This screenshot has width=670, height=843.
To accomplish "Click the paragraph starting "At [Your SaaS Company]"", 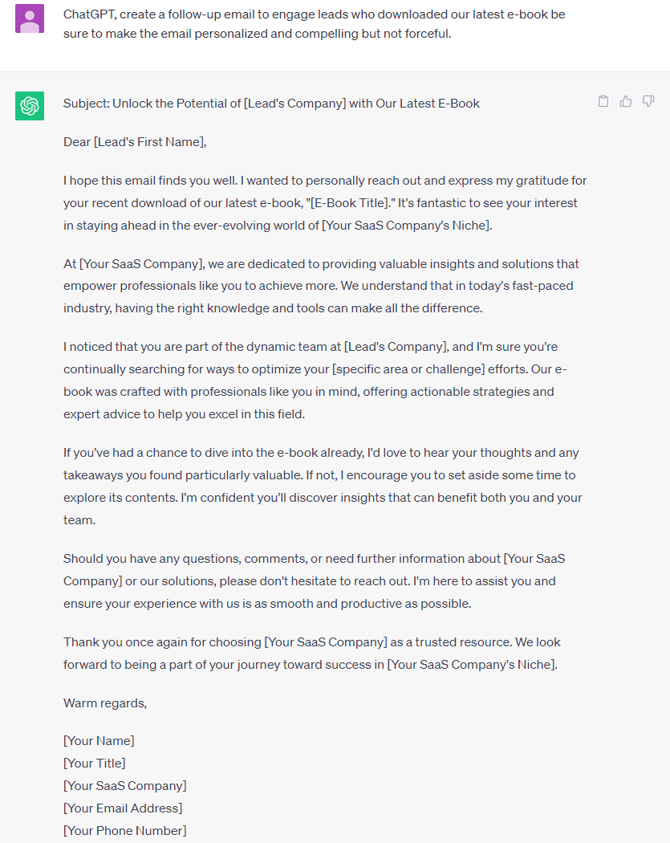I will pyautogui.click(x=321, y=286).
